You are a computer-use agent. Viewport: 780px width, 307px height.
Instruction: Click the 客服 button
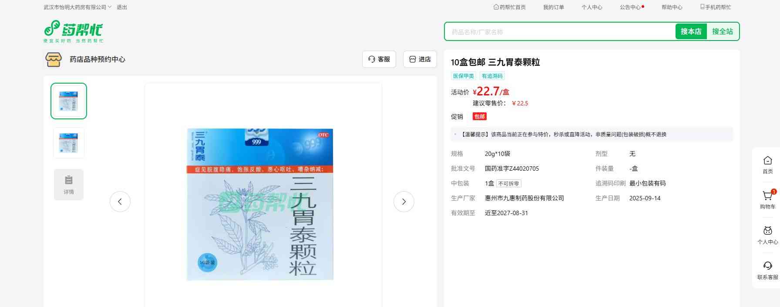(x=379, y=59)
